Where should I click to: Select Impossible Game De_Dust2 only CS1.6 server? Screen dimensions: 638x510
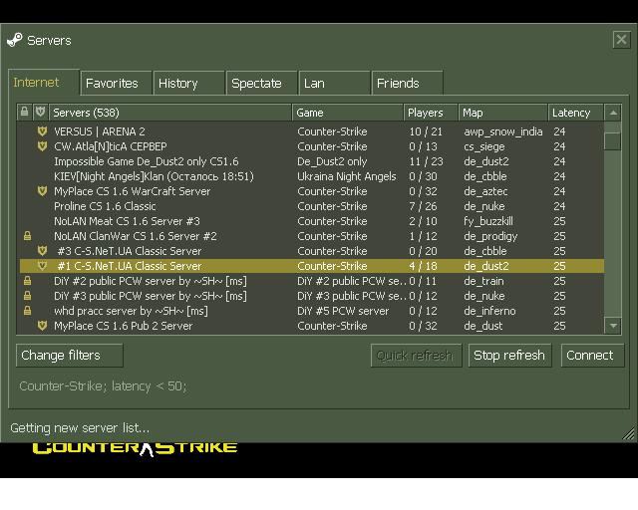pos(312,161)
